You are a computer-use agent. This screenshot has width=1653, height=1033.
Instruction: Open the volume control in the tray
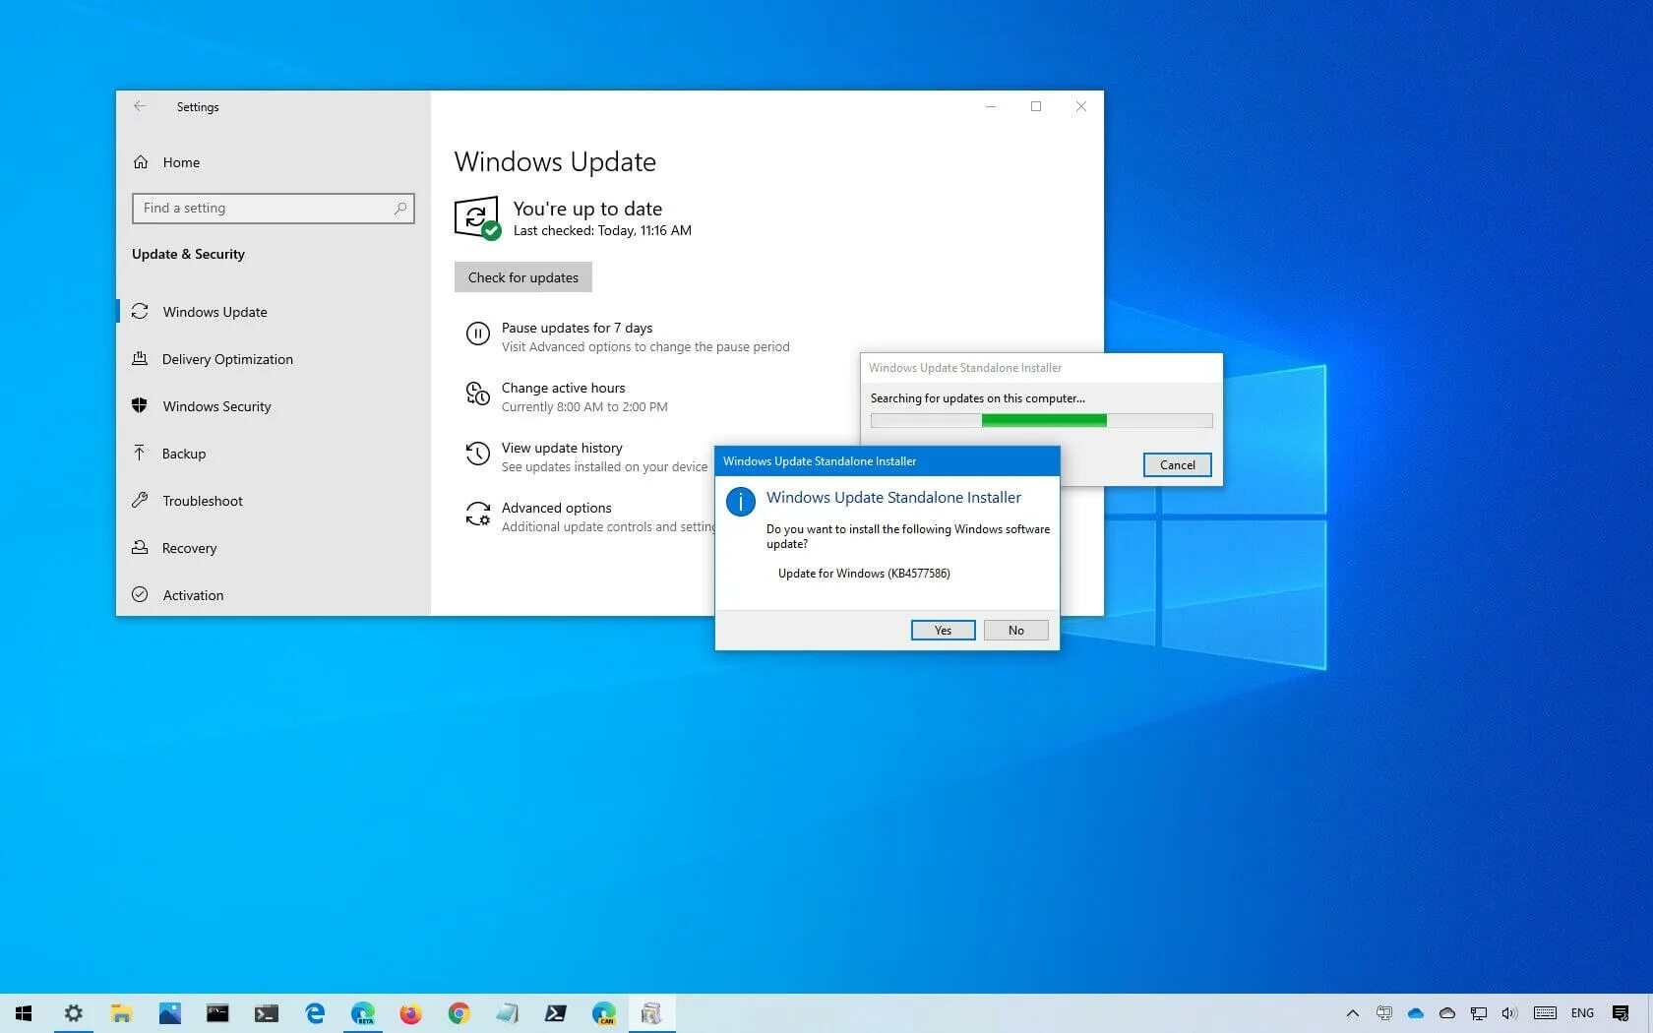click(1509, 1013)
